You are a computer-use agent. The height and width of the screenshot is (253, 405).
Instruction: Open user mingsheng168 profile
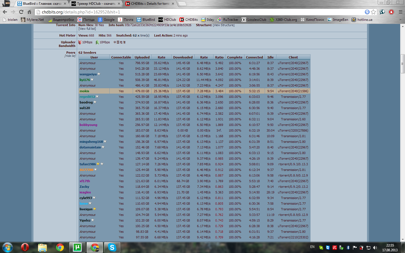[x=91, y=142]
